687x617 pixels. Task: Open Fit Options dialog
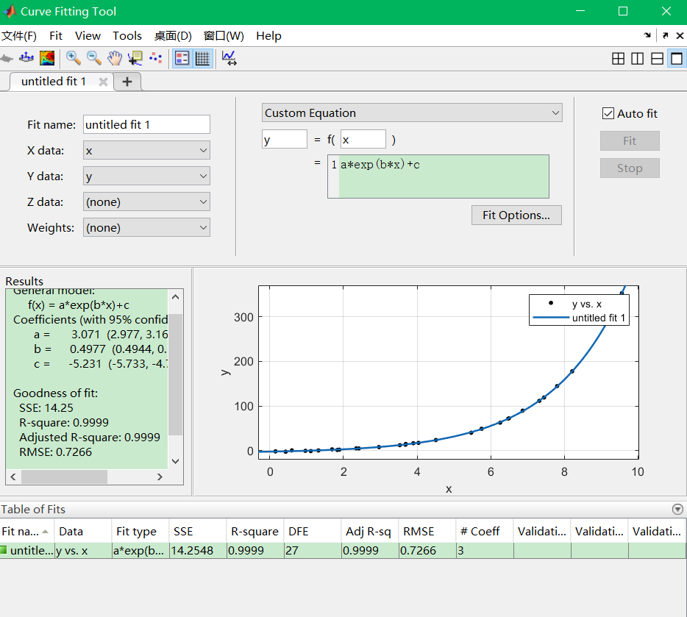[x=516, y=215]
